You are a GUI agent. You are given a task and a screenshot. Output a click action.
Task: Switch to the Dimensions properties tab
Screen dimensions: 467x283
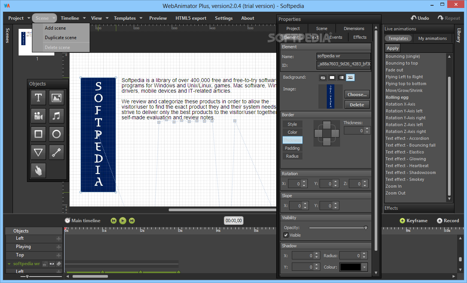[354, 28]
